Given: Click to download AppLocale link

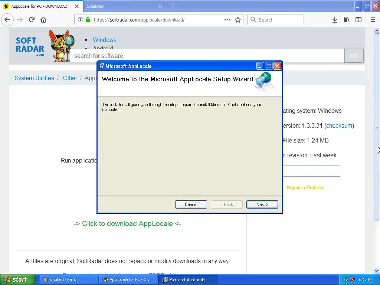Looking at the screenshot, I should coord(128,223).
